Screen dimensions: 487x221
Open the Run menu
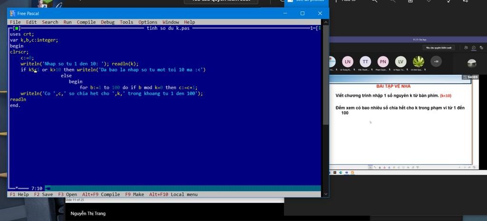coord(68,22)
